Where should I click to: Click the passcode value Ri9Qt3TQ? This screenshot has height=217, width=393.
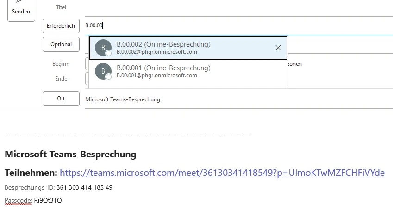pyautogui.click(x=48, y=201)
